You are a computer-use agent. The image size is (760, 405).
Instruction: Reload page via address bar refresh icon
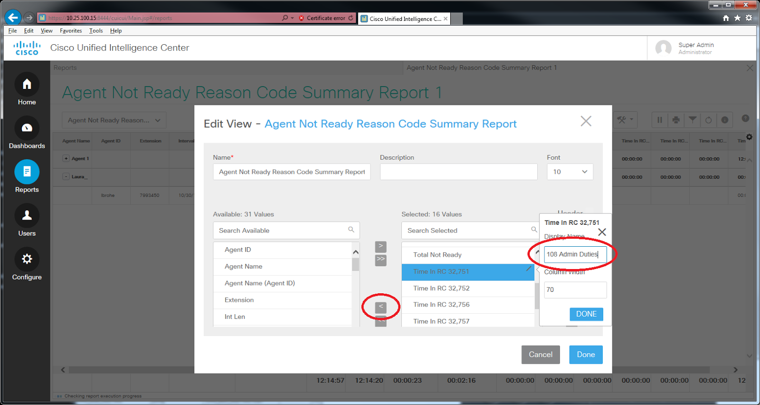[351, 18]
